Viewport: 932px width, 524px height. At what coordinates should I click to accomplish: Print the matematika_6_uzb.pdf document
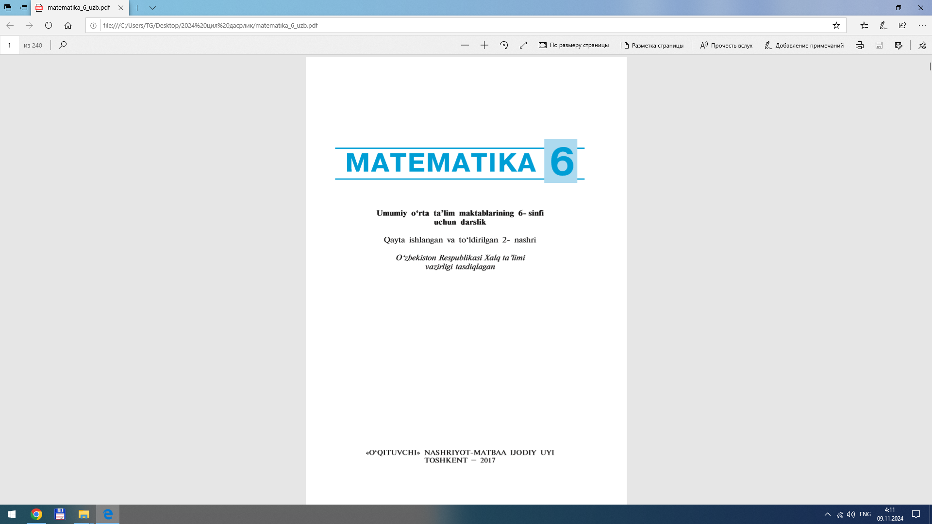[x=860, y=45]
